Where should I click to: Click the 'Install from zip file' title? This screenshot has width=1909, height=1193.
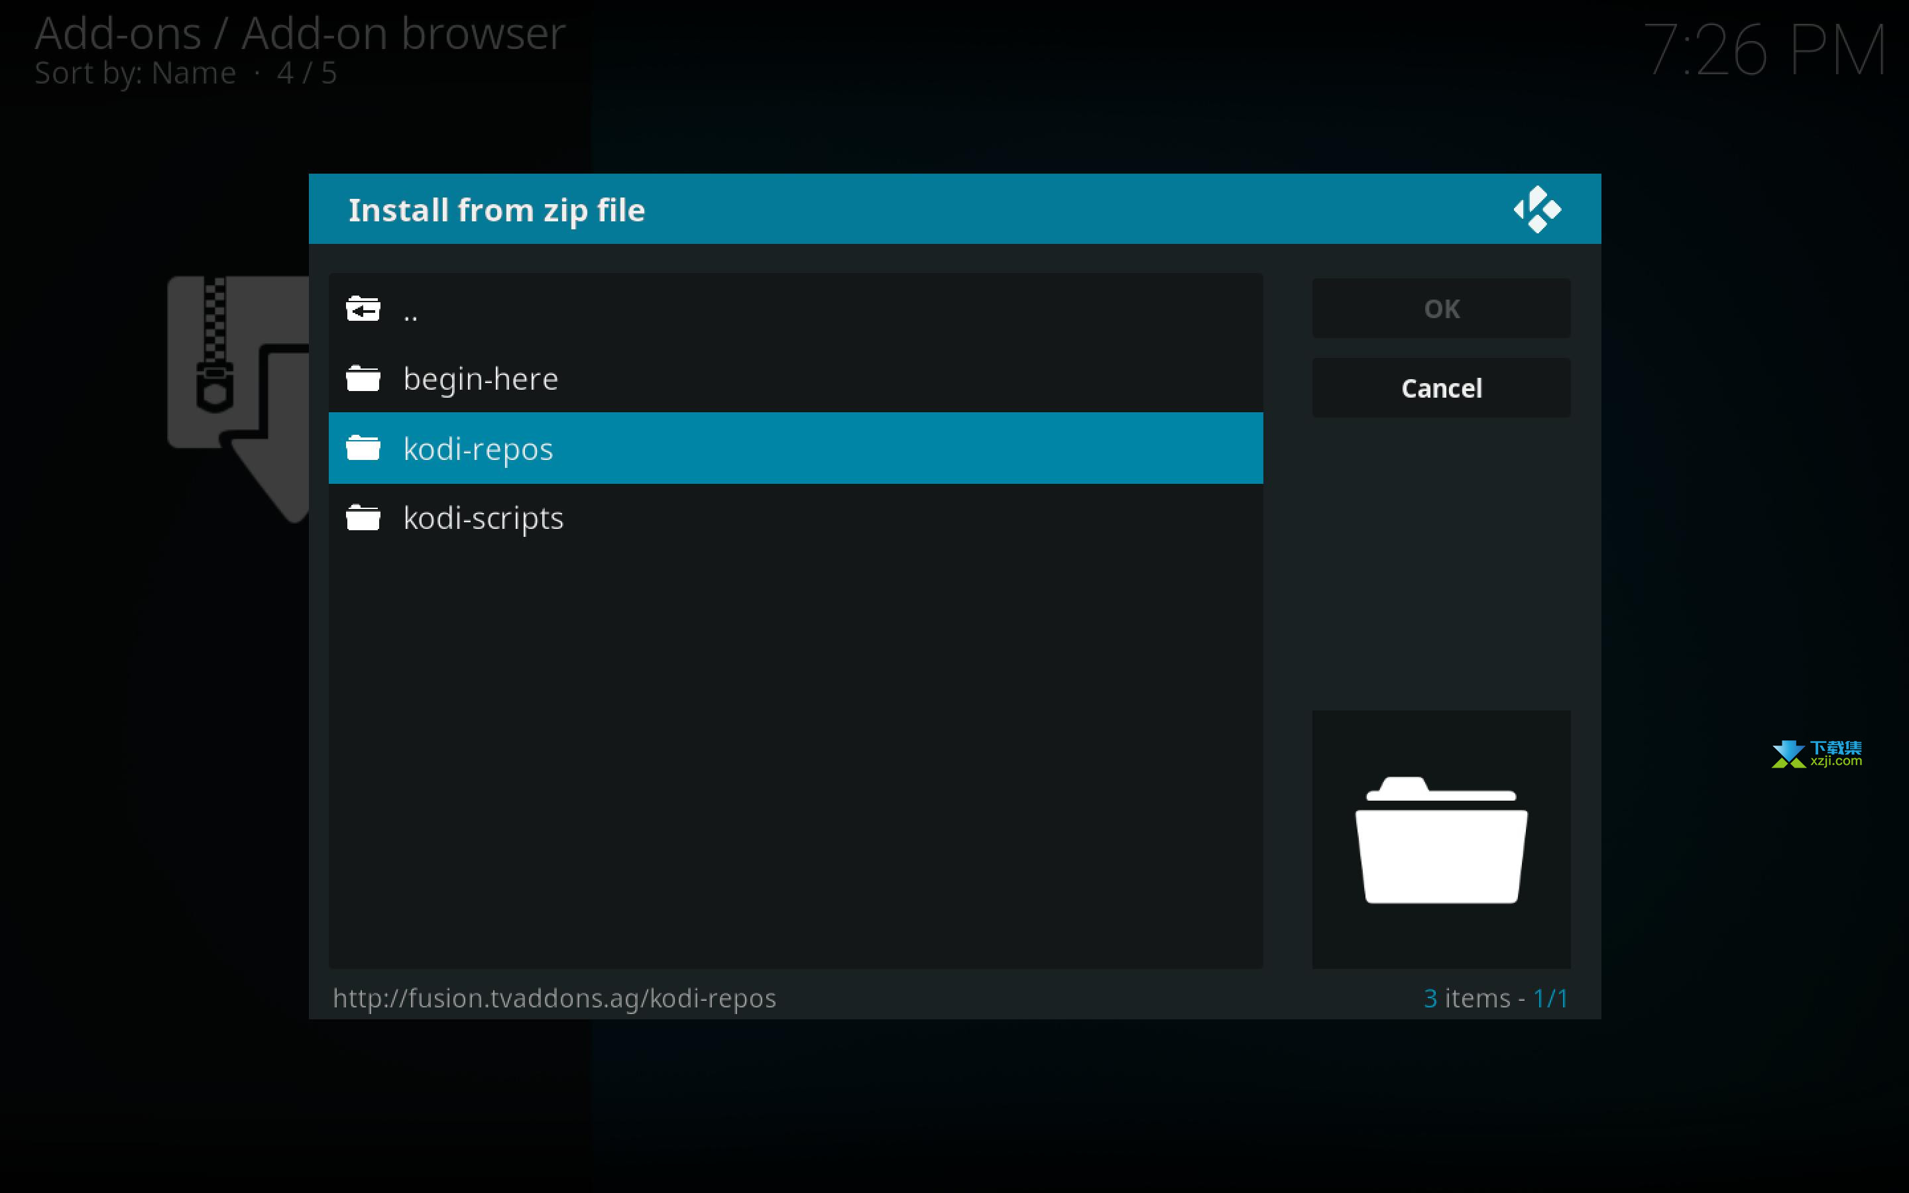(x=497, y=210)
